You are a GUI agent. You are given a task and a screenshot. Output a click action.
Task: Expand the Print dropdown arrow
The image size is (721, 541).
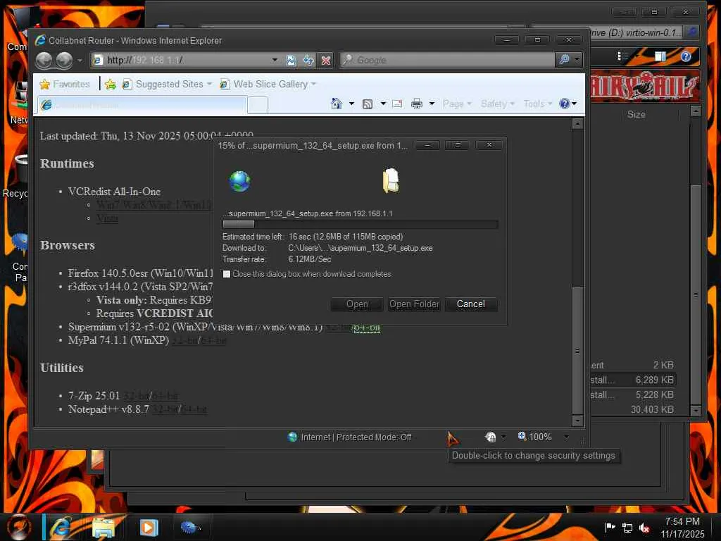[432, 104]
